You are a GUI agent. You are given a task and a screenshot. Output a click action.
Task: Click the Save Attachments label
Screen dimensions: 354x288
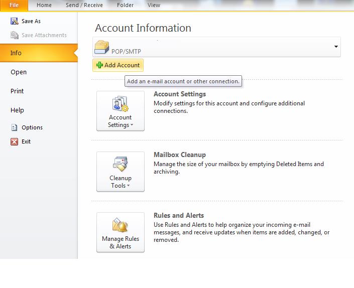44,35
